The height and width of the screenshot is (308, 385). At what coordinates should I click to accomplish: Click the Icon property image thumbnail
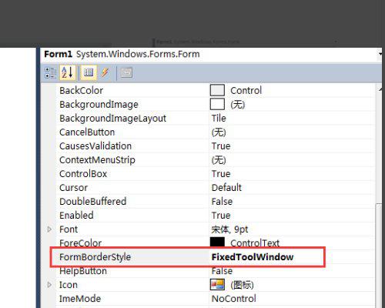tap(217, 285)
